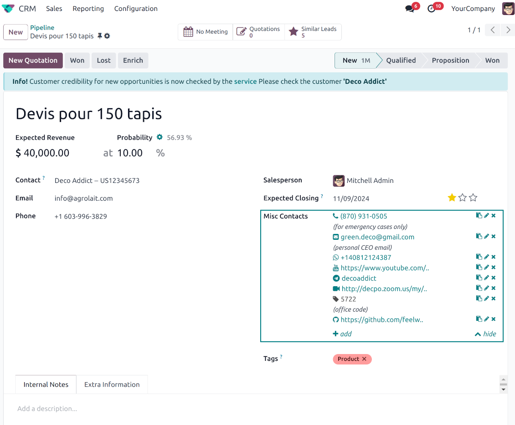This screenshot has height=425, width=515.
Task: Set priority to three stars
Action: pos(473,197)
